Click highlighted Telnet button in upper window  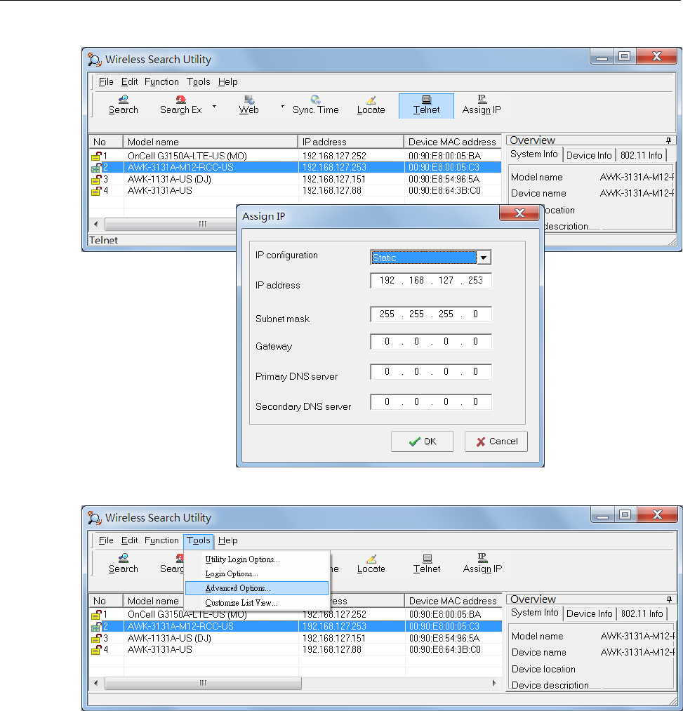[x=426, y=106]
